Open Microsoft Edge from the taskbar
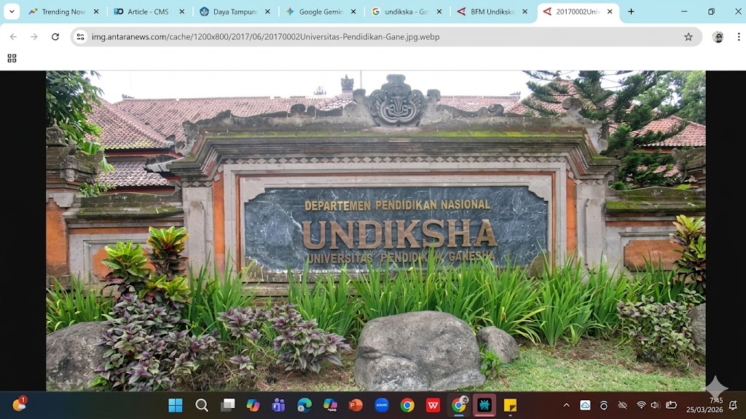746x419 pixels. click(304, 405)
